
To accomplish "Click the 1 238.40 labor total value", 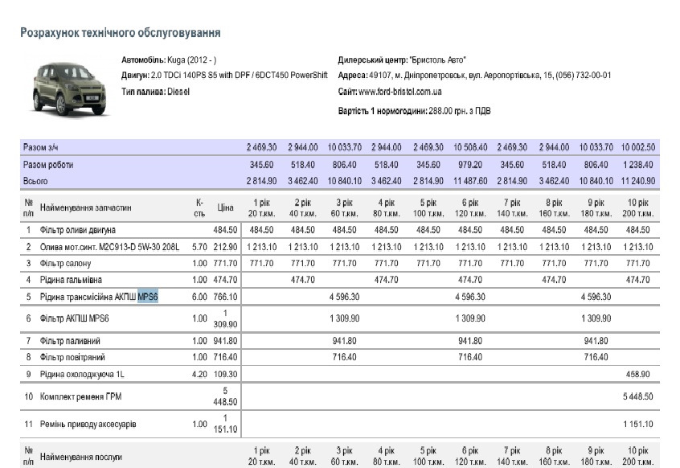I will (x=638, y=165).
